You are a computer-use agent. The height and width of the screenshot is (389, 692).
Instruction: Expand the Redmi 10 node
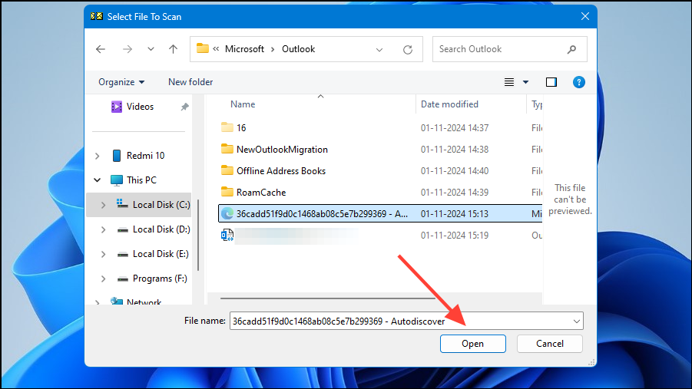pyautogui.click(x=97, y=156)
